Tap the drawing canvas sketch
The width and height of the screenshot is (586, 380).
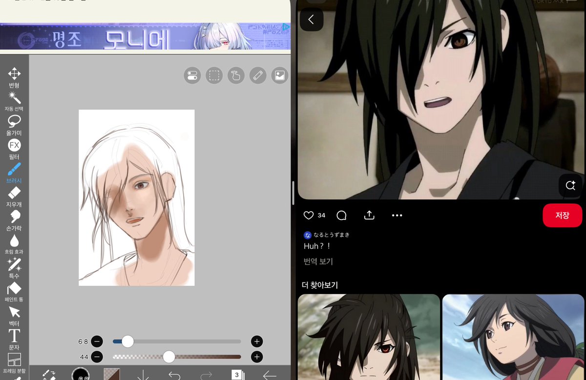pos(137,198)
